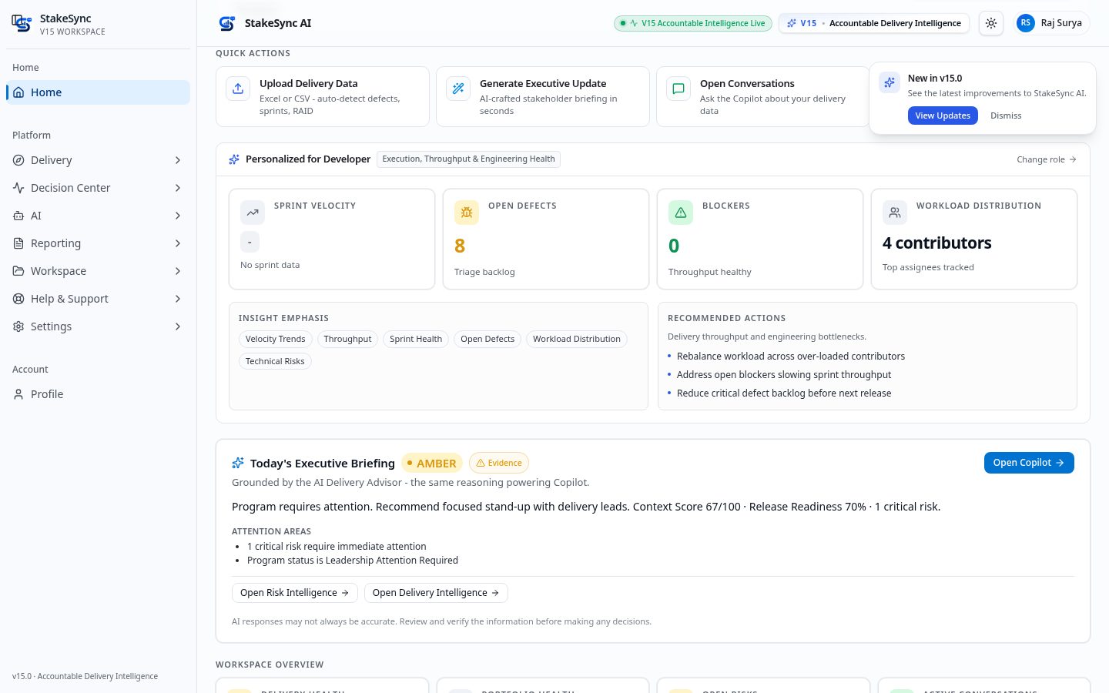Open the Generate Executive Update card
1109x693 pixels.
pos(543,96)
